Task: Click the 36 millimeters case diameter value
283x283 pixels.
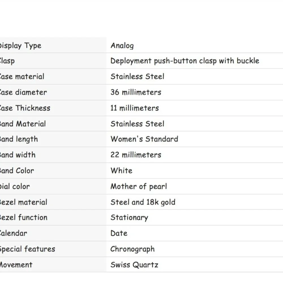Action: coord(136,92)
